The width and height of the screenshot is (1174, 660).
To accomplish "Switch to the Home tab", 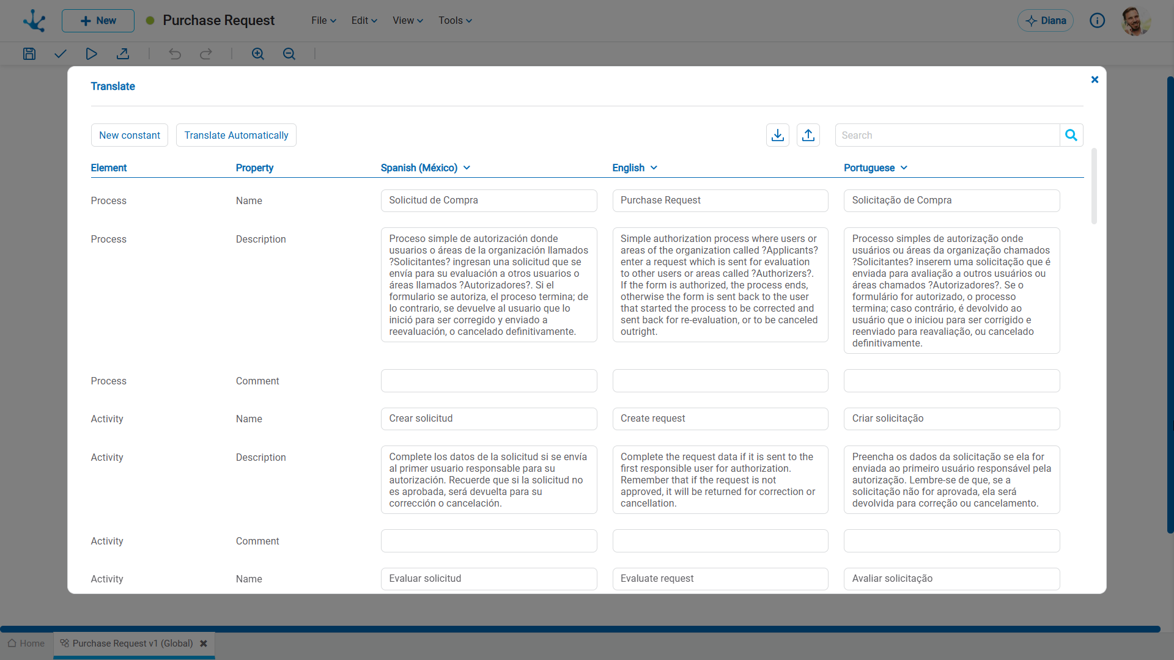I will pos(26,643).
